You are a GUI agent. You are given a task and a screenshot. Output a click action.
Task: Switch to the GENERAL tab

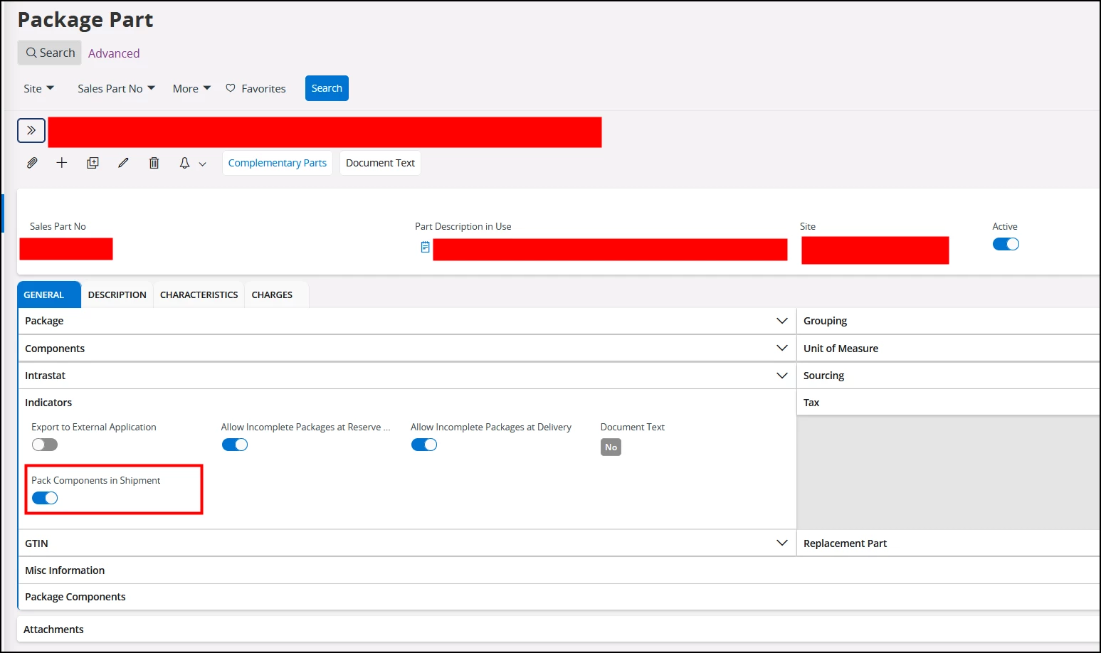tap(49, 294)
